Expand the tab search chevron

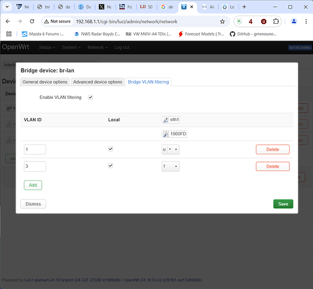pyautogui.click(x=7, y=7)
